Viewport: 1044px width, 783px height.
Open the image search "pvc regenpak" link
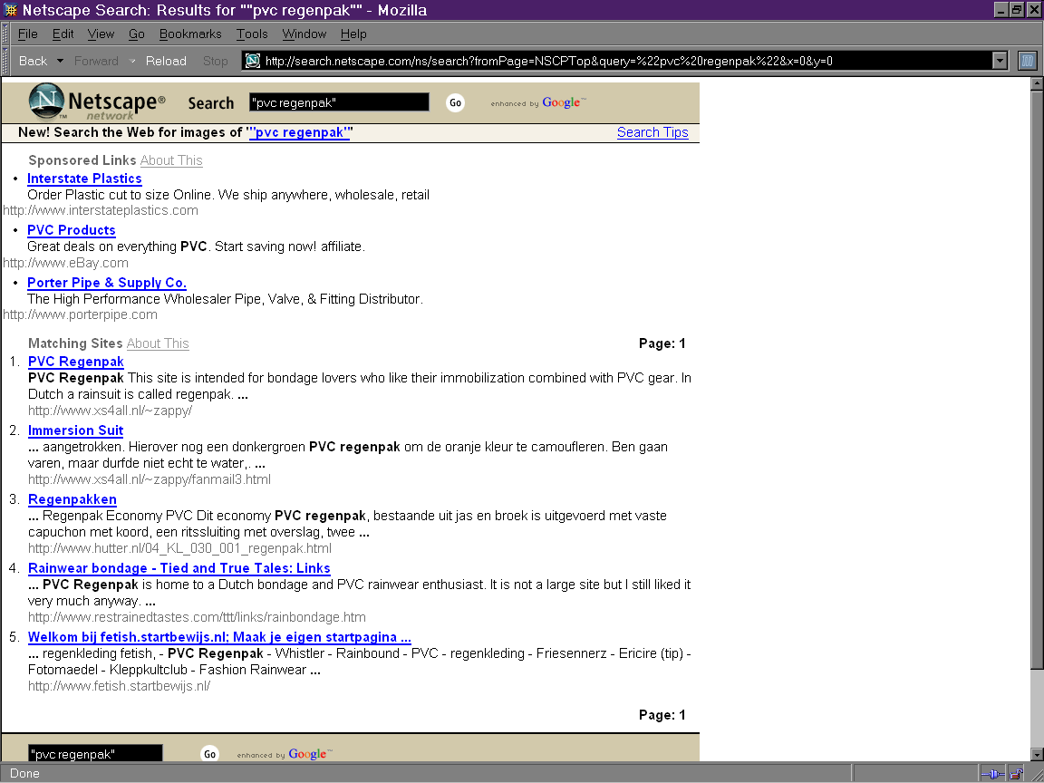click(x=300, y=131)
